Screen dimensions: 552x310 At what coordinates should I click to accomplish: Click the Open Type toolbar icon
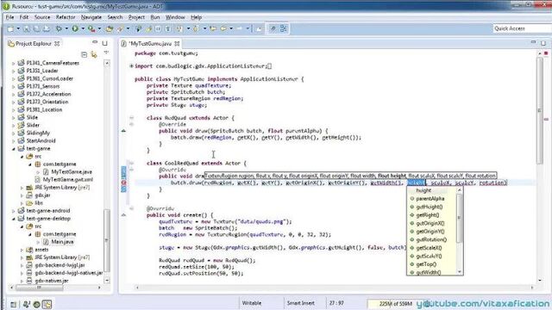point(110,28)
